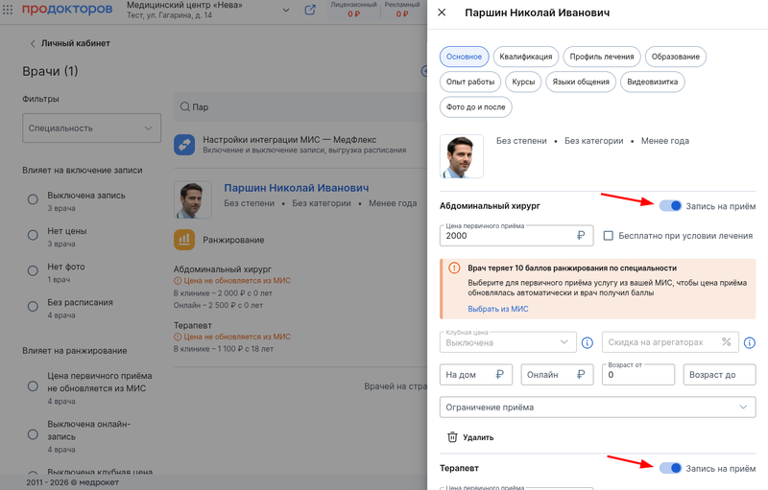This screenshot has height=490, width=768.
Task: Toggle Запись на приём for Абдоминальный хирург
Action: click(x=670, y=206)
